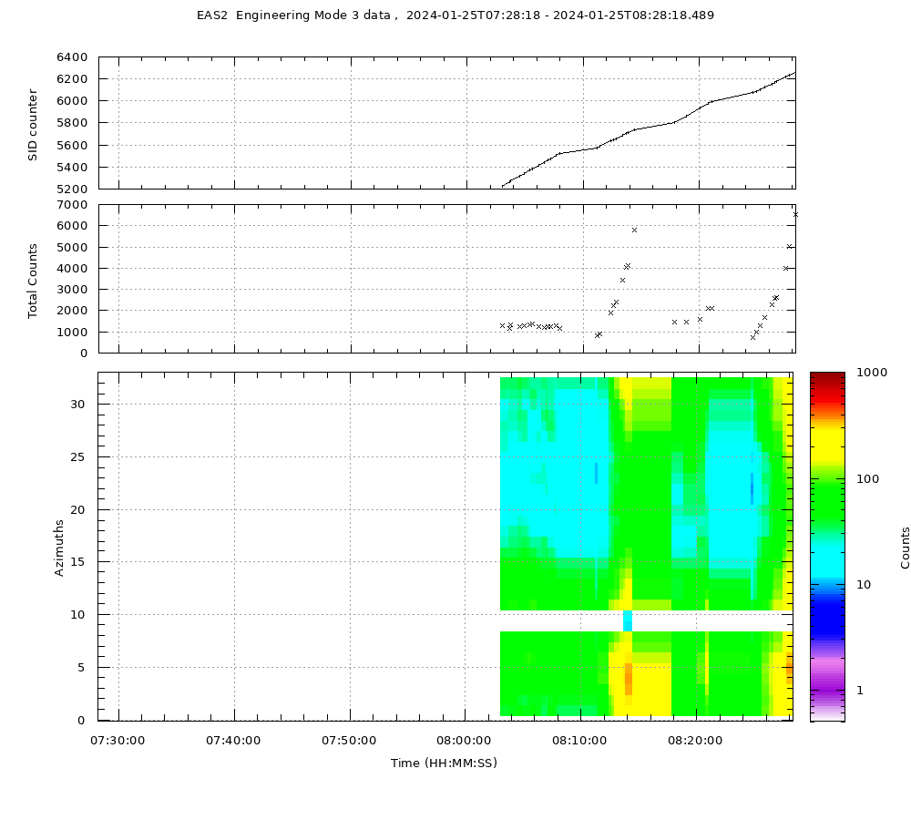Select the 08:00:00 time axis label

point(465,741)
